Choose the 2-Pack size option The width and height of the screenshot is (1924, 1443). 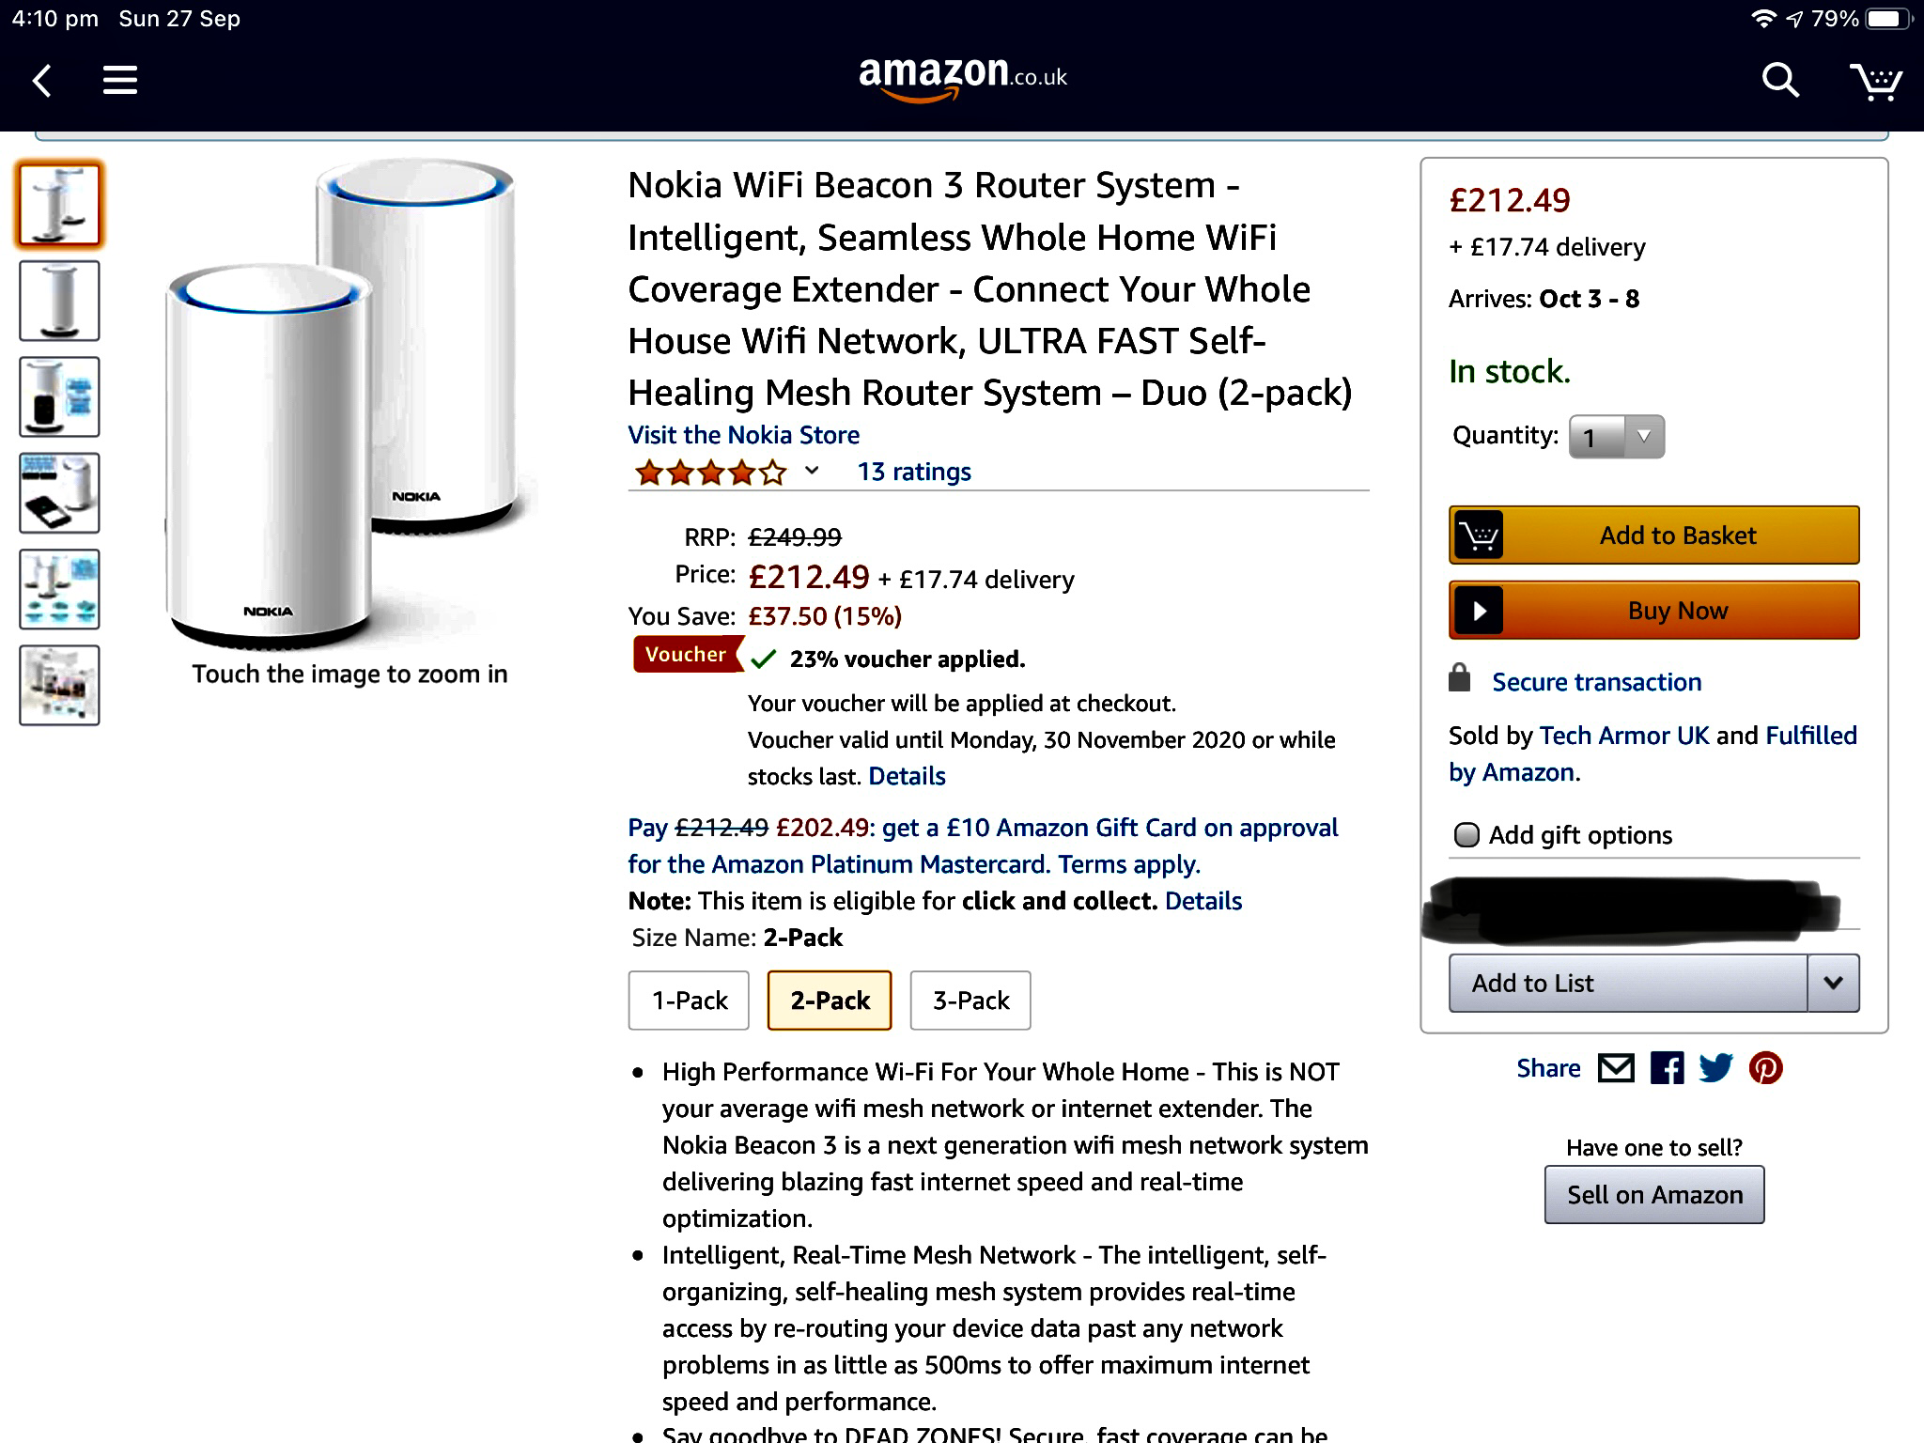coord(830,1001)
